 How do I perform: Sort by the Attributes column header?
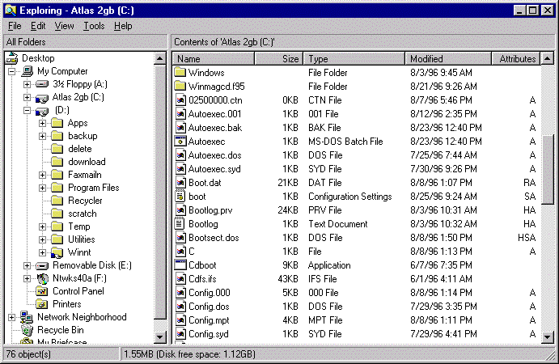pyautogui.click(x=516, y=58)
